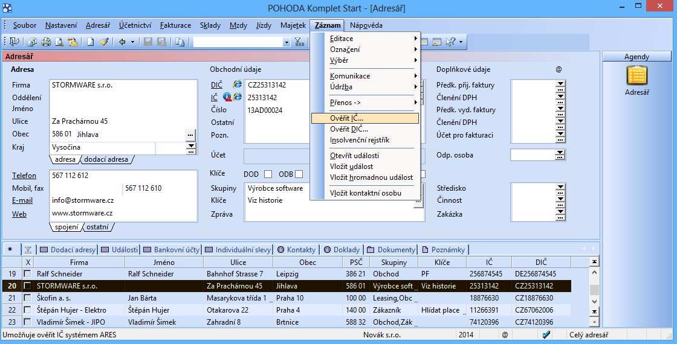Click the E-mail label link

tap(22, 200)
